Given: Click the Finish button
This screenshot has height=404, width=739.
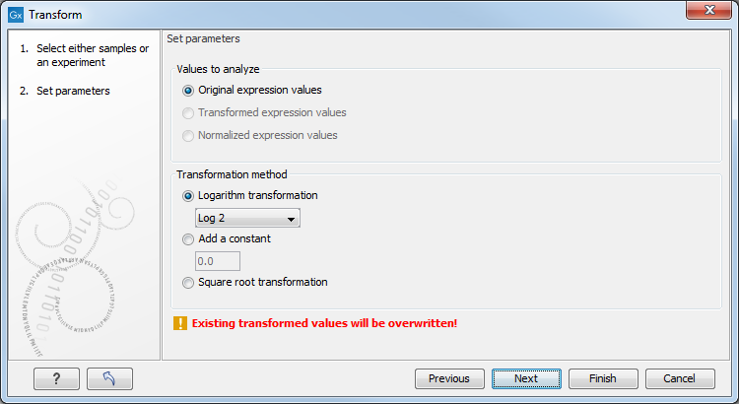Looking at the screenshot, I should [x=603, y=378].
